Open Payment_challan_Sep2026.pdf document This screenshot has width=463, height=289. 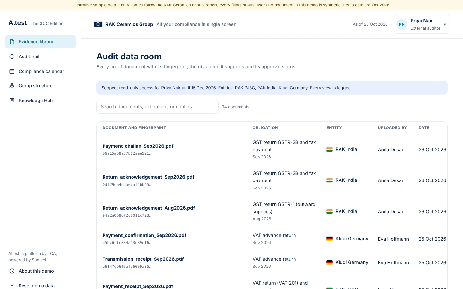138,146
